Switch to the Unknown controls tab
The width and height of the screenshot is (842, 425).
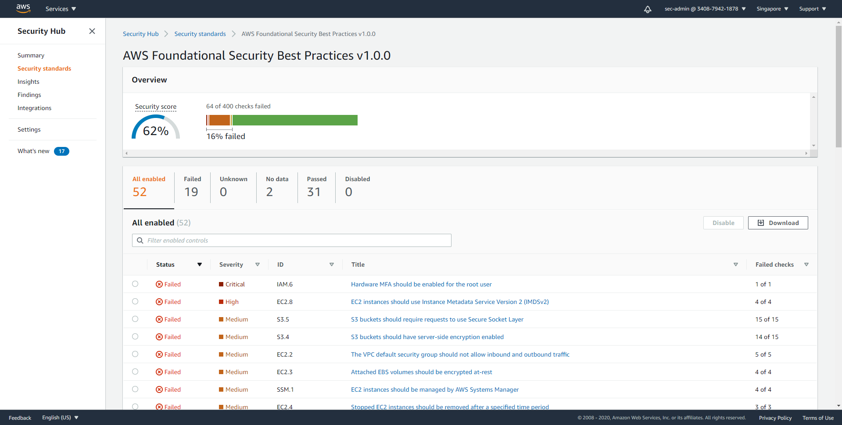(x=233, y=187)
